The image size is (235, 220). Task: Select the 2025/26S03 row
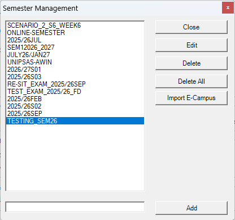(75, 77)
